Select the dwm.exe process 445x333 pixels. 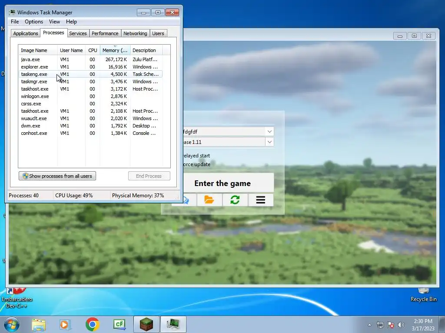[x=90, y=126]
